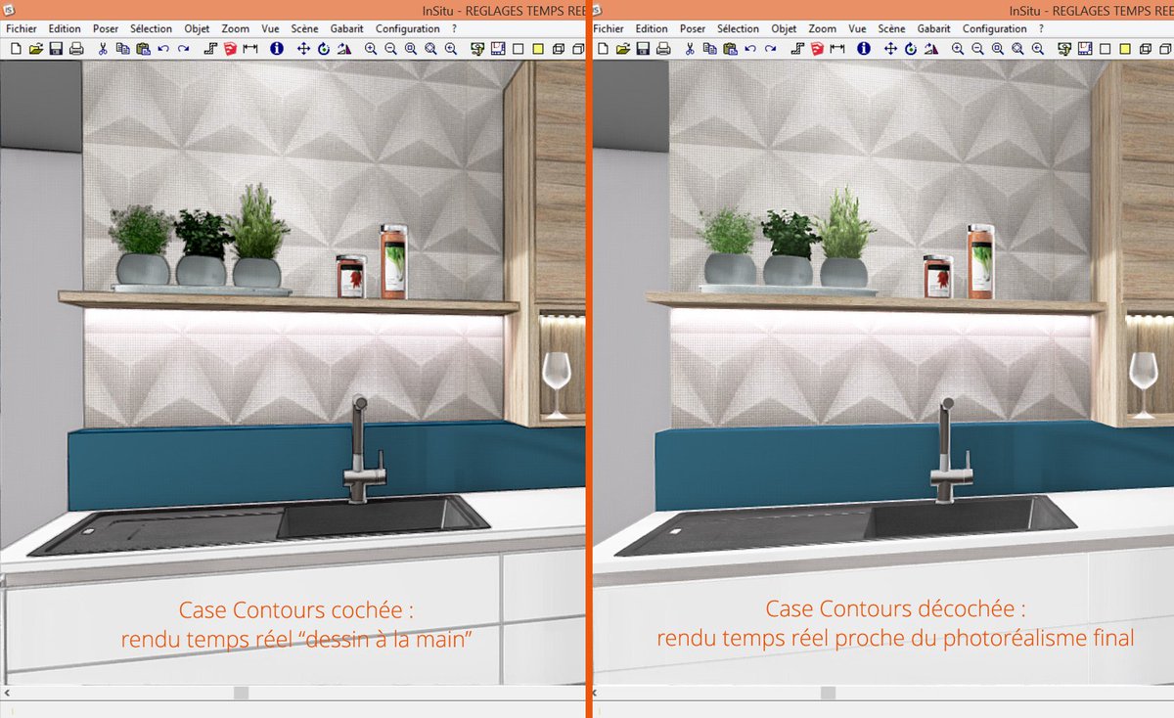Select the four-arrow move tool, right window
The height and width of the screenshot is (718, 1174).
point(890,48)
